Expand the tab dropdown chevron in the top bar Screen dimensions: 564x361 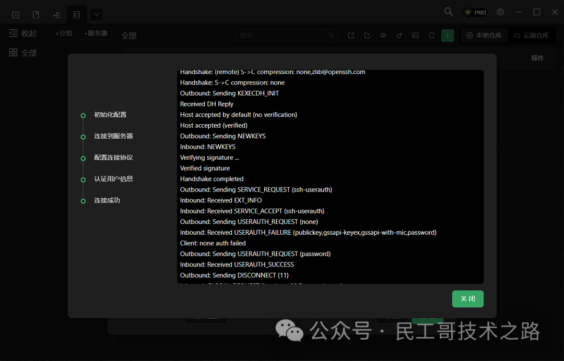(x=97, y=15)
